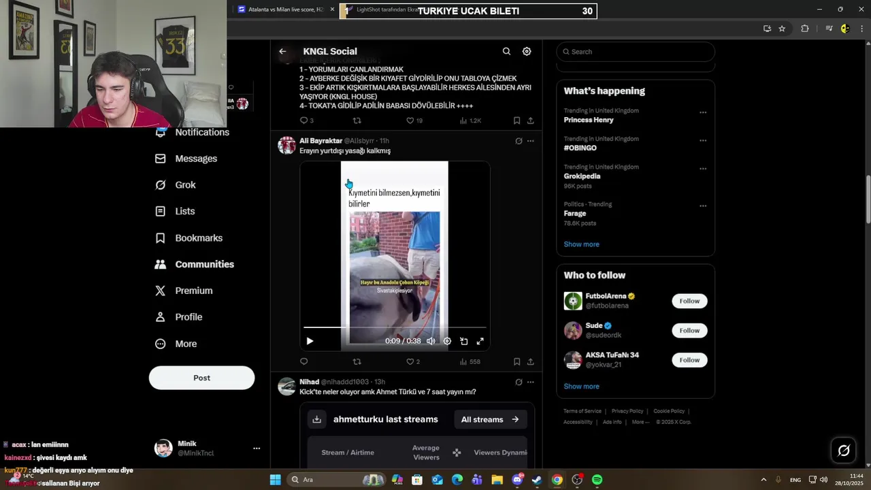
Task: Open Steam from the taskbar
Action: [x=537, y=480]
